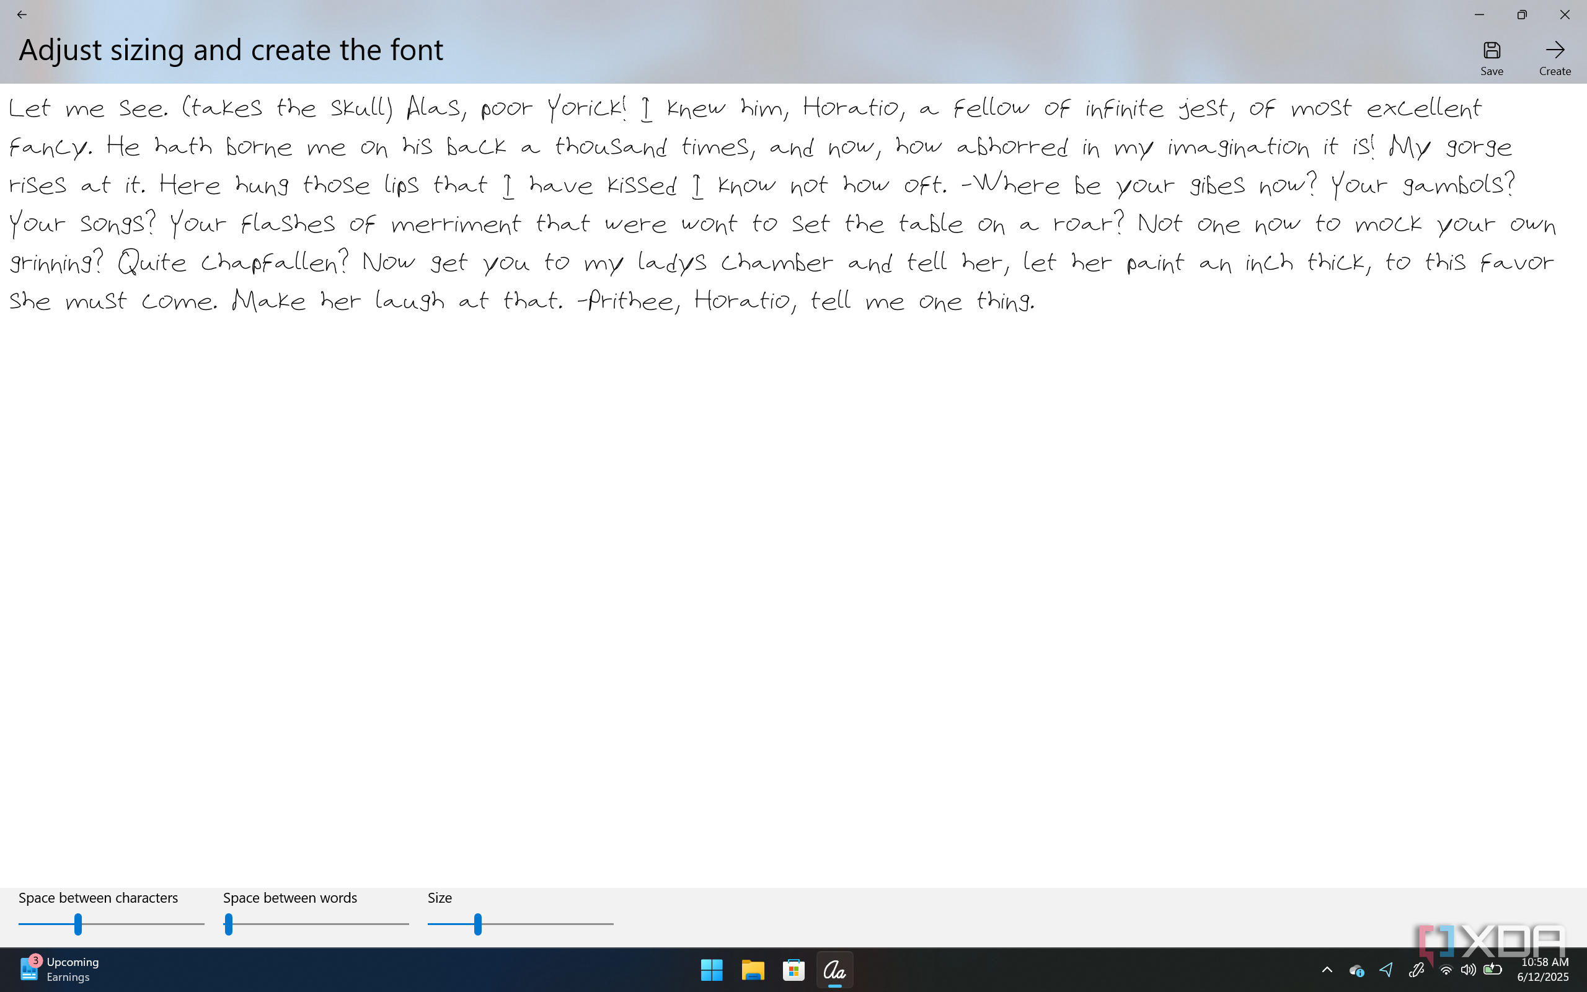This screenshot has height=992, width=1587.
Task: Click the location arrow tray icon
Action: coord(1386,970)
